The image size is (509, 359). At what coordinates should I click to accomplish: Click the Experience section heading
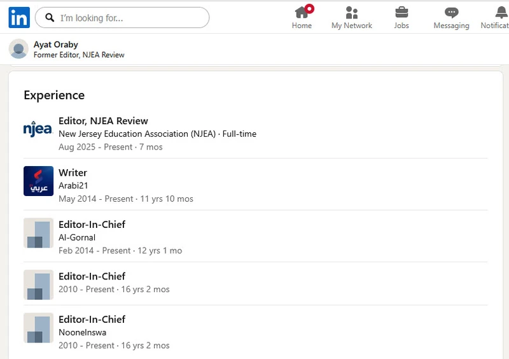pyautogui.click(x=54, y=95)
